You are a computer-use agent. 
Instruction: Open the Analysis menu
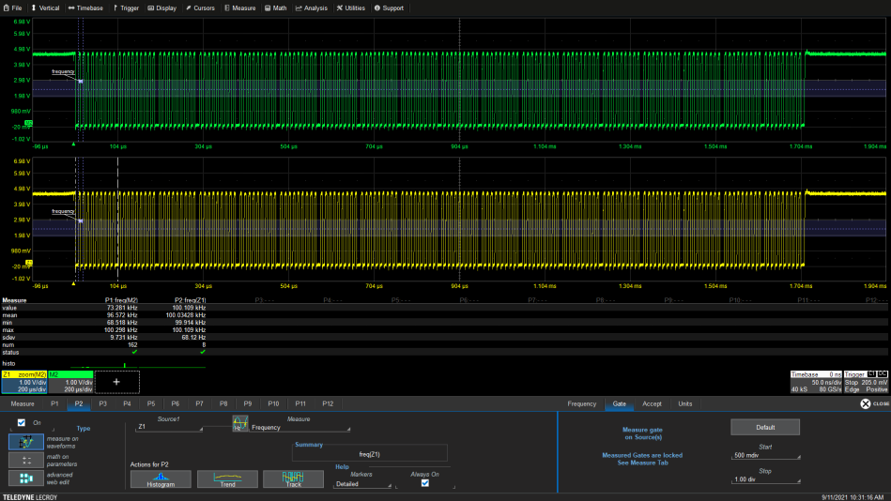point(312,8)
